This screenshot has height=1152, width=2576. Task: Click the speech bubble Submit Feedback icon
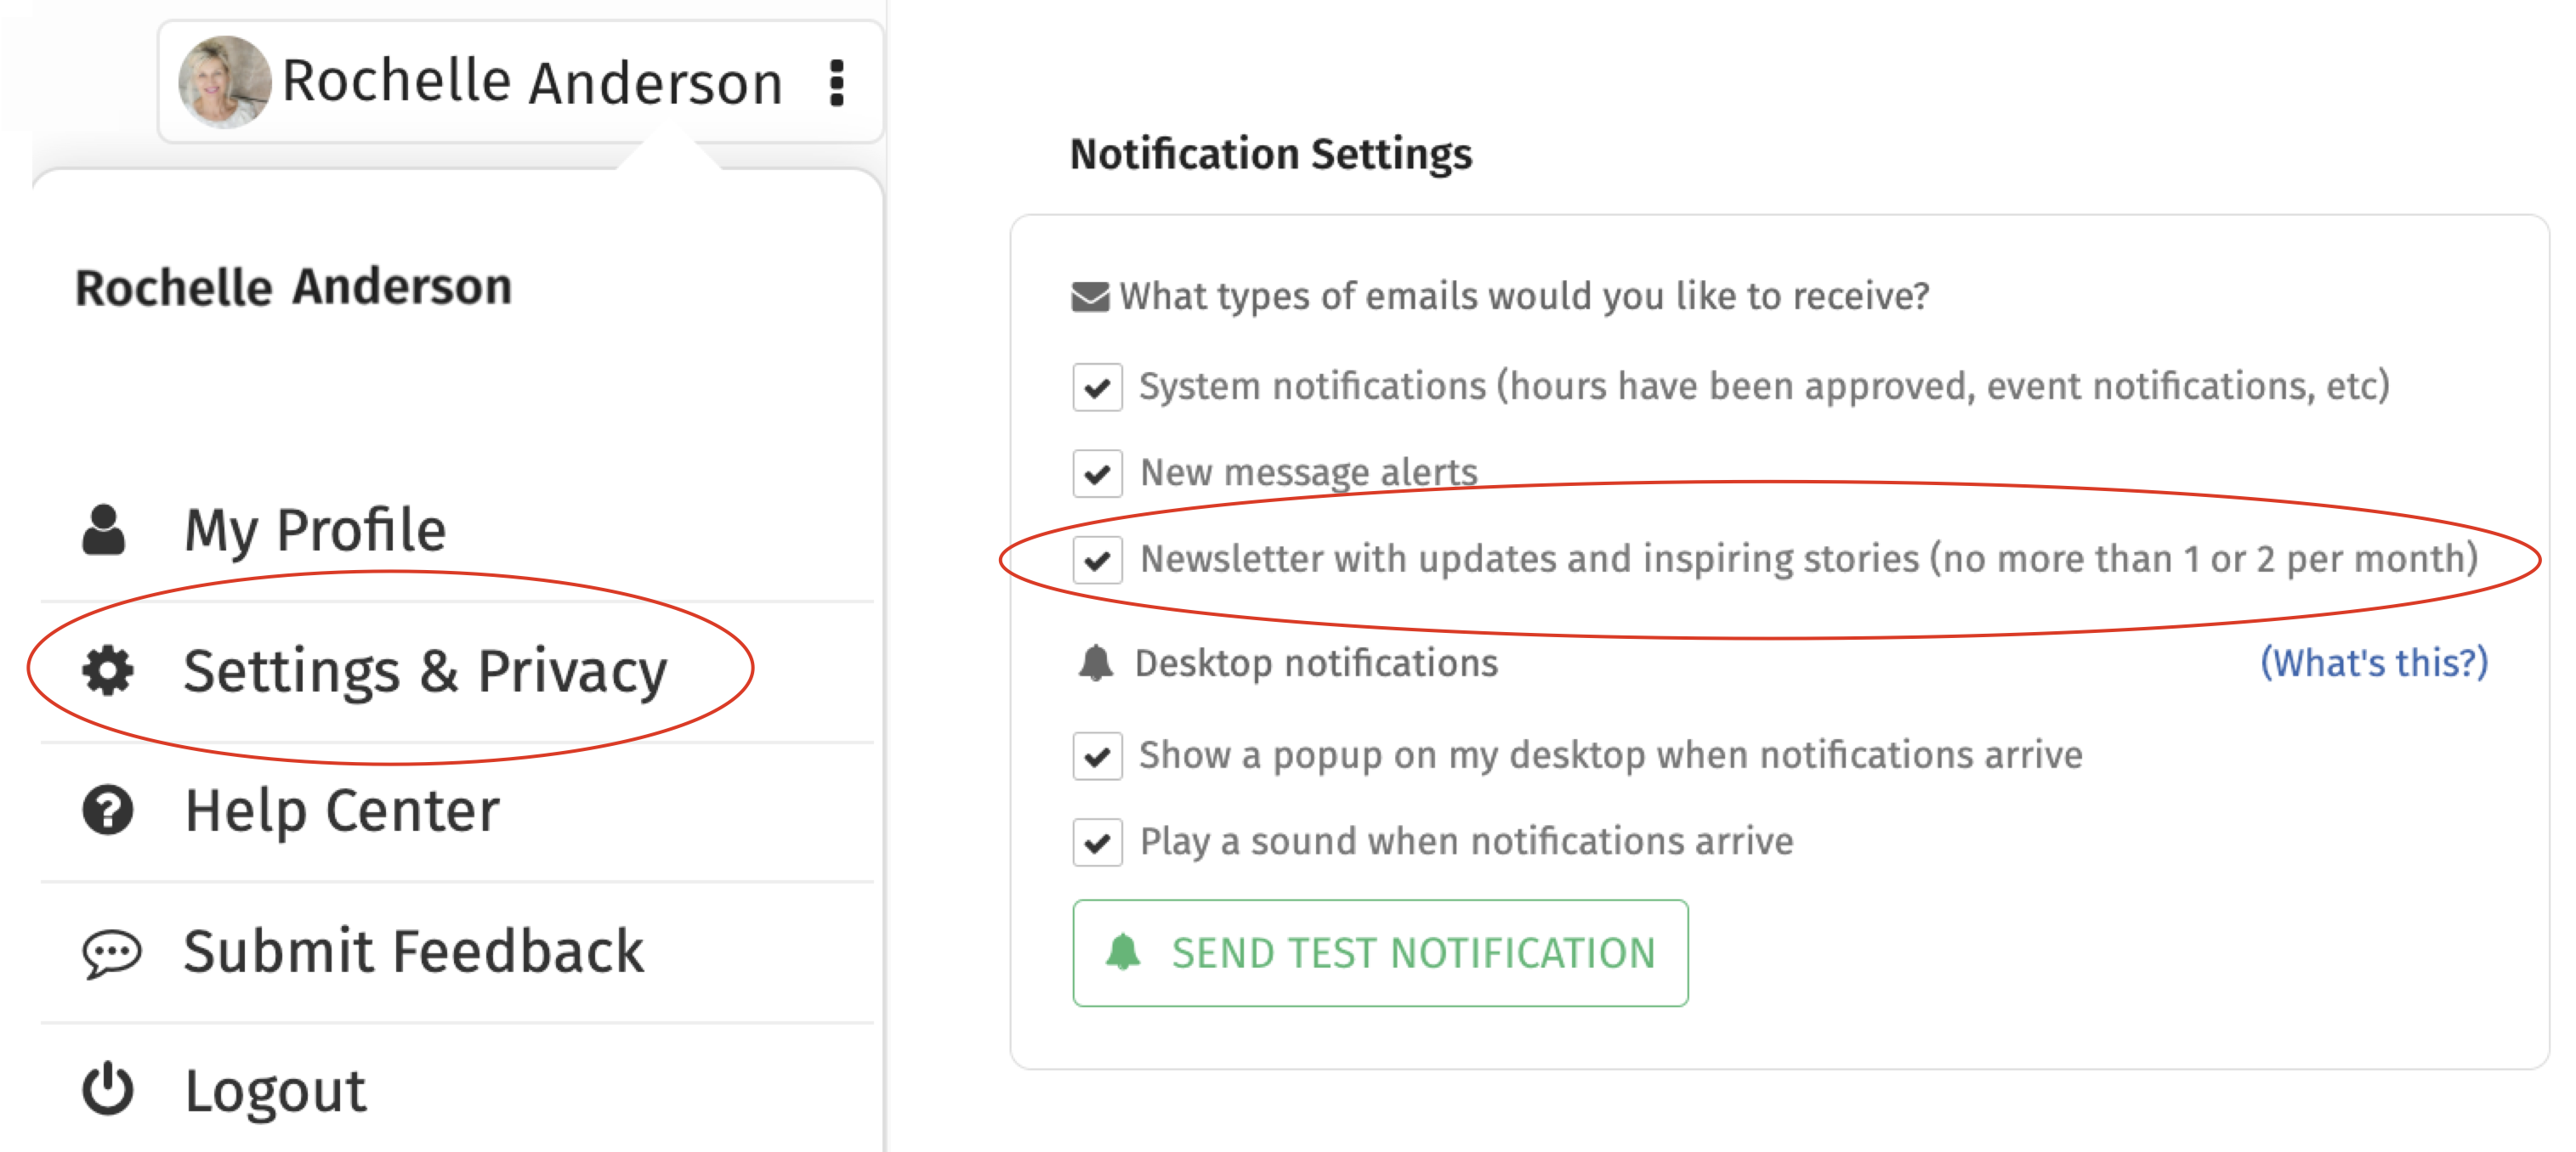pyautogui.click(x=111, y=953)
